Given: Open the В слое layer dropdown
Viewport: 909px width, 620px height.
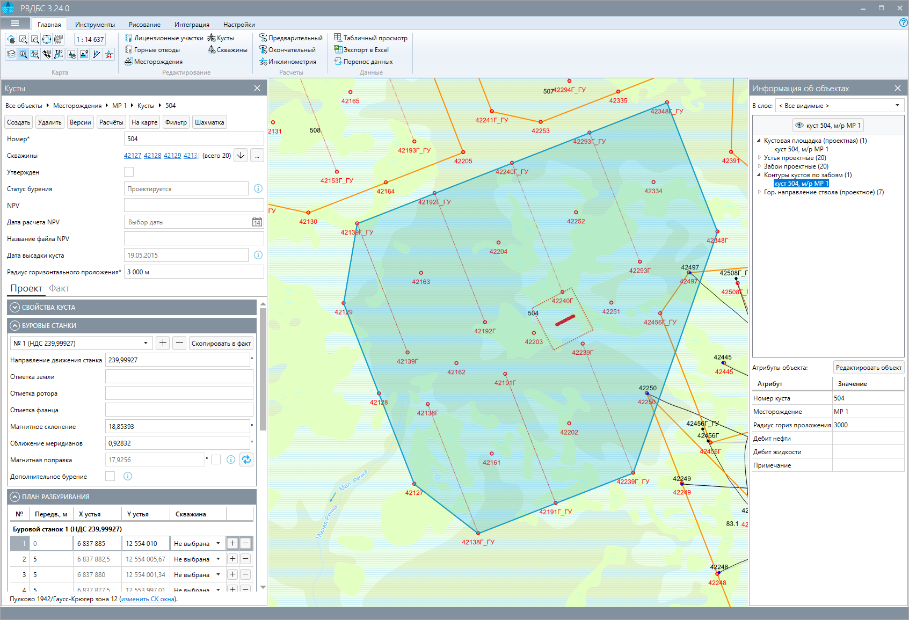Looking at the screenshot, I should pos(840,106).
